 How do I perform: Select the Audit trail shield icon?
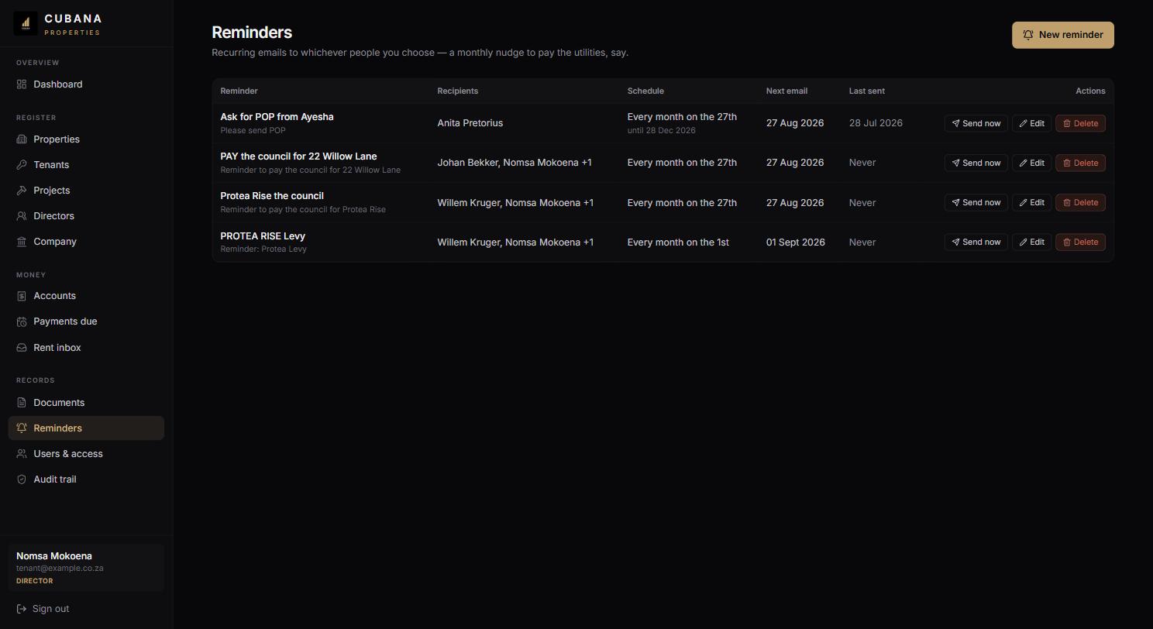pyautogui.click(x=22, y=479)
